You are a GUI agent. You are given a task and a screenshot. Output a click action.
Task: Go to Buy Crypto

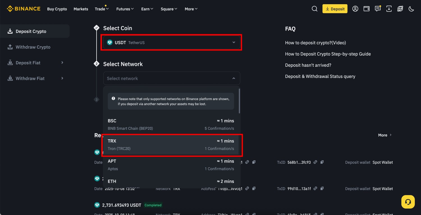tap(57, 9)
